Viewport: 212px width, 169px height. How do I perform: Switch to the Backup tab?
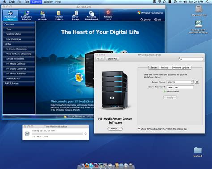164,67
